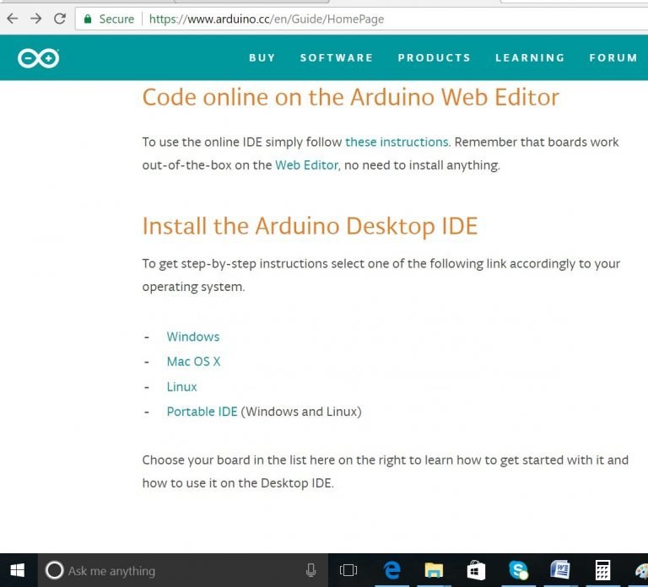Open the BUY menu in the navigation bar
Screen dimensions: 648x587
coord(262,57)
